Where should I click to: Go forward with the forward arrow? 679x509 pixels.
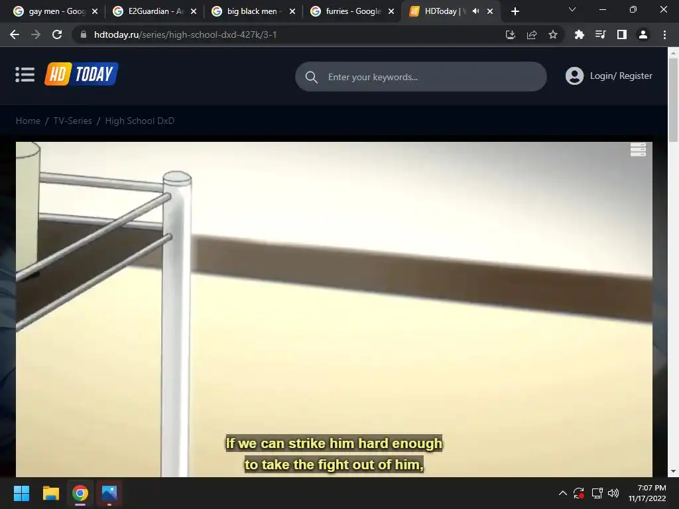tap(36, 34)
